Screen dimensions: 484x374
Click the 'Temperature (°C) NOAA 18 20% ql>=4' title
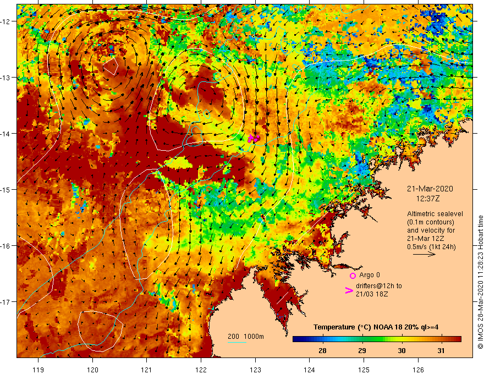coord(376,327)
